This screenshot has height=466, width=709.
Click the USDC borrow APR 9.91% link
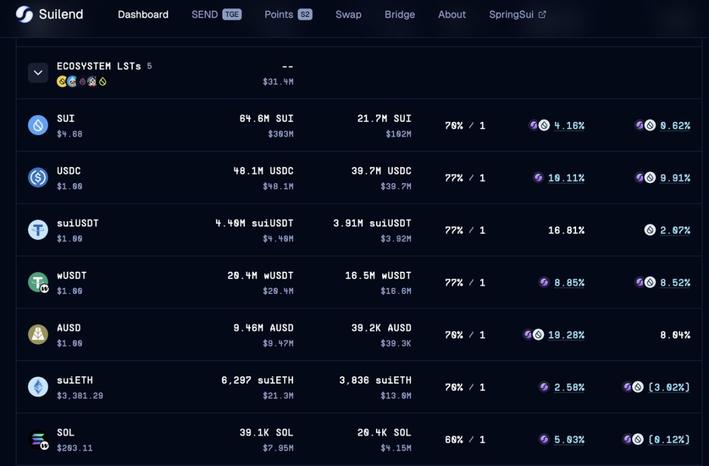(675, 178)
